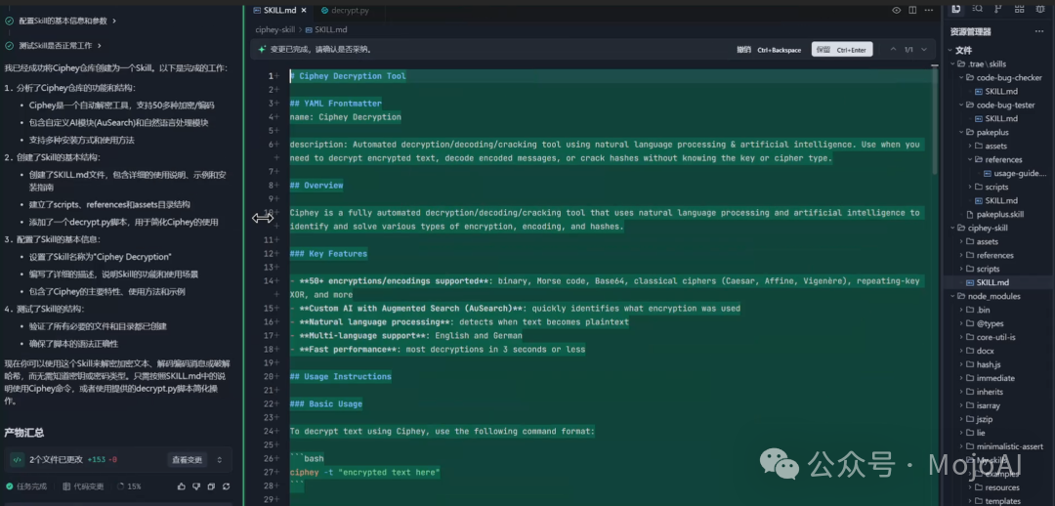This screenshot has width=1055, height=506.
Task: Click the sparkle icon in change bar
Action: pos(262,49)
